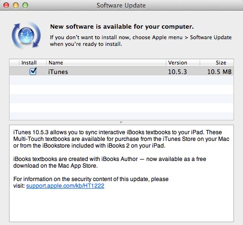Click the iTunes 10.5.3 sync description paragraph
The width and height of the screenshot is (243, 225).
coord(121,139)
